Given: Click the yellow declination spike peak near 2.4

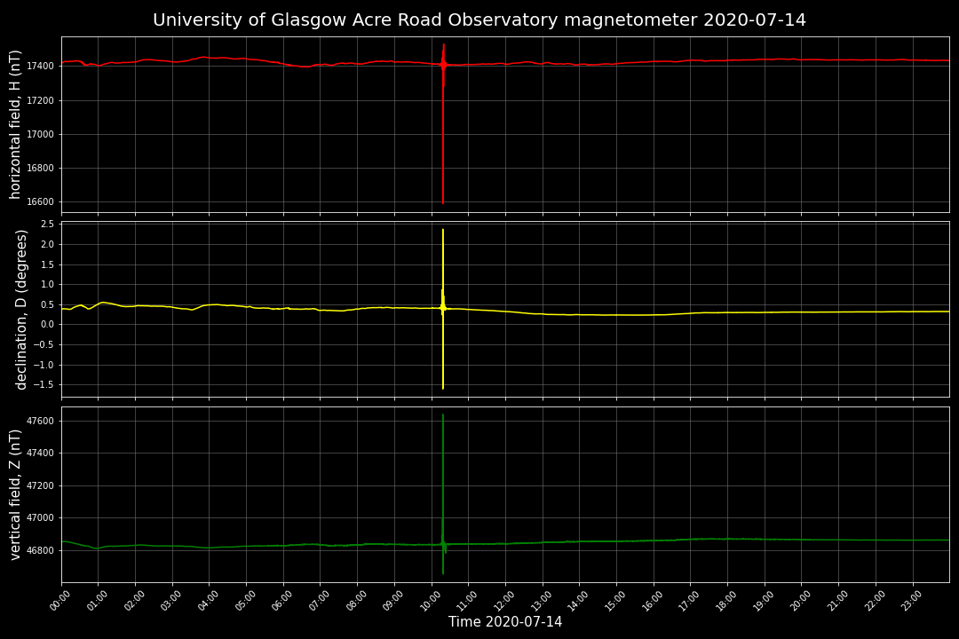Looking at the screenshot, I should (x=443, y=232).
